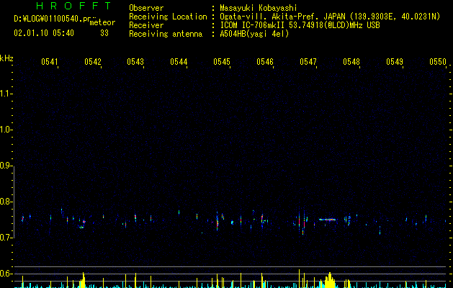
Task: Click the 0545 time marker
Action: click(222, 62)
